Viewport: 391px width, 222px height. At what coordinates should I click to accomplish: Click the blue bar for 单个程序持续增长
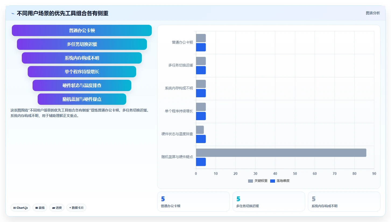201,116
